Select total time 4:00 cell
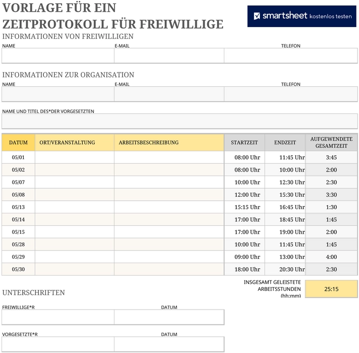The width and height of the screenshot is (359, 353). tap(331, 257)
